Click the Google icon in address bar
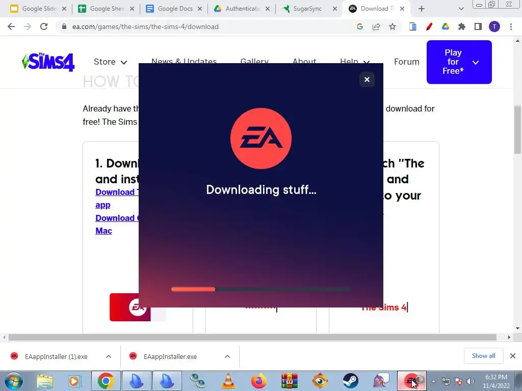This screenshot has width=522, height=391. coord(359,26)
